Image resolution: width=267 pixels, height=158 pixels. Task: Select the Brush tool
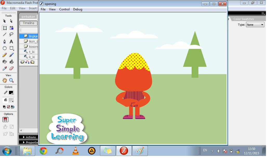click(x=11, y=55)
